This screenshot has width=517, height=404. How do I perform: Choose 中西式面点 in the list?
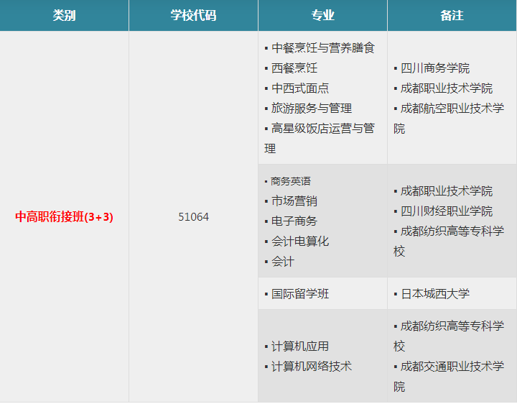(x=300, y=88)
